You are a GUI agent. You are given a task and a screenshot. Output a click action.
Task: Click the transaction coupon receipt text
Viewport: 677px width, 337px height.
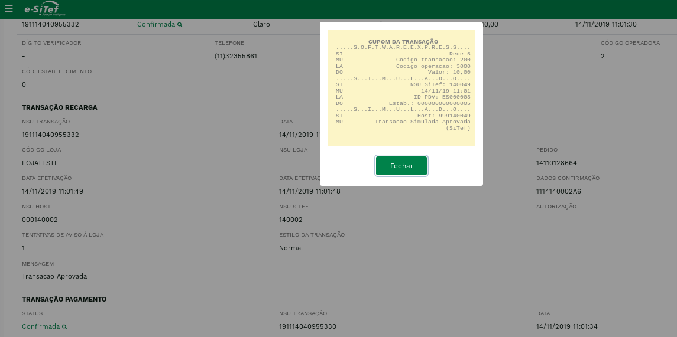tap(401, 88)
